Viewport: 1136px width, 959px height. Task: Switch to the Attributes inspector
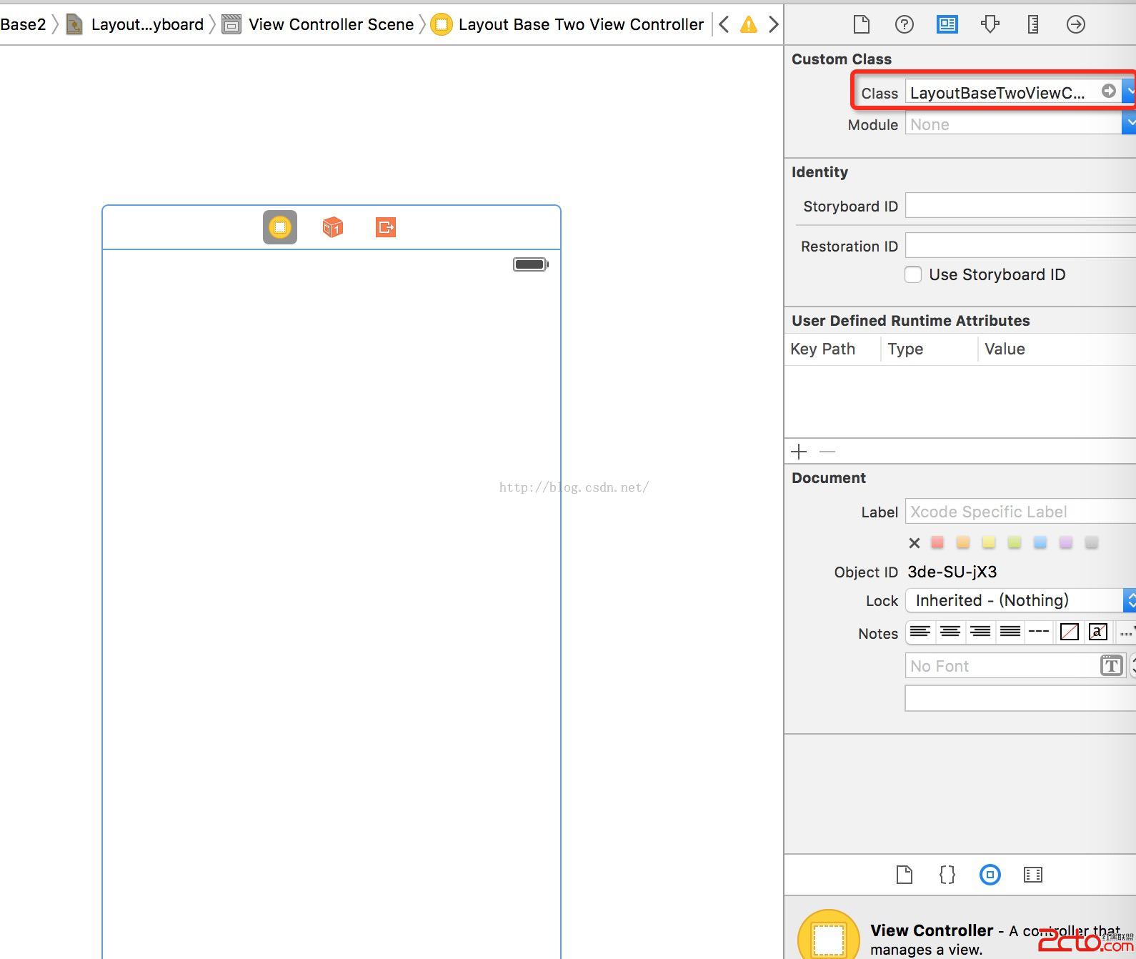(990, 25)
